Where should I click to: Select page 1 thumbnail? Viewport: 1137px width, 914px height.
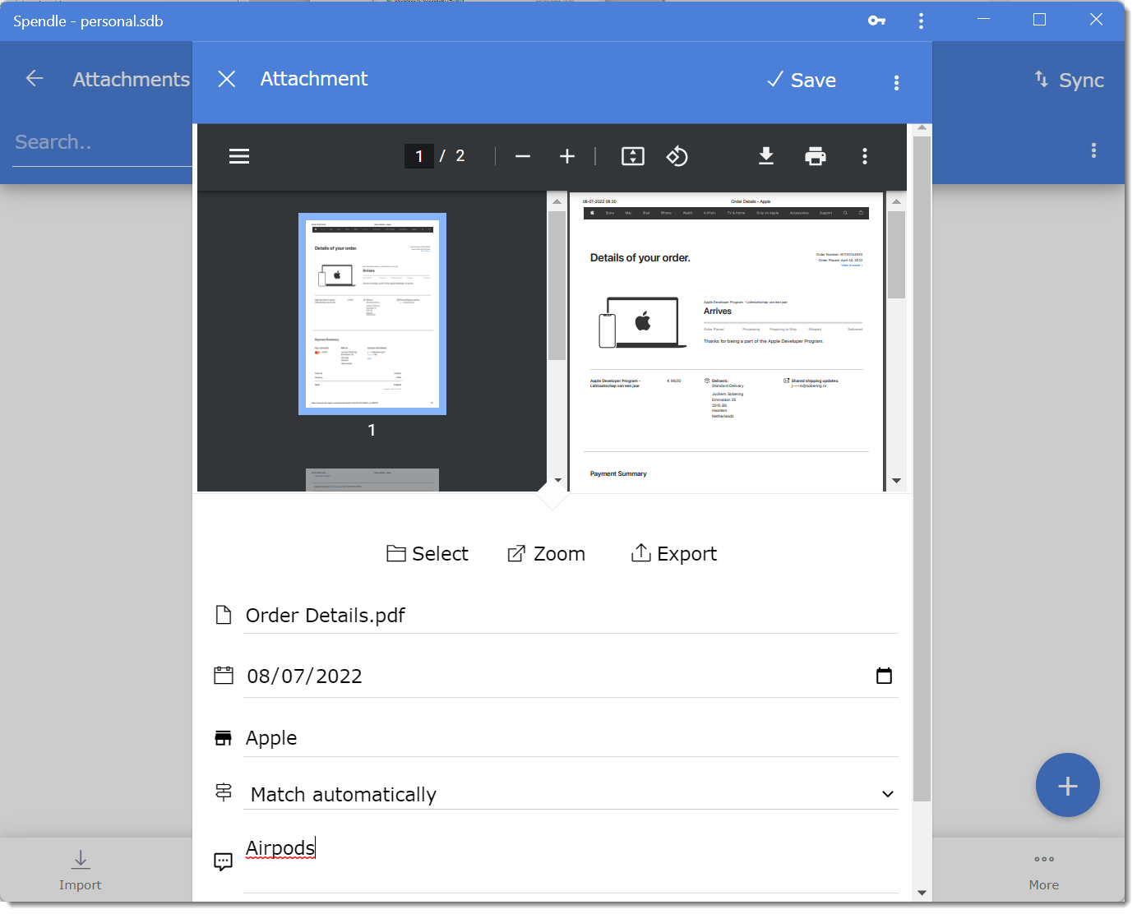coord(372,314)
